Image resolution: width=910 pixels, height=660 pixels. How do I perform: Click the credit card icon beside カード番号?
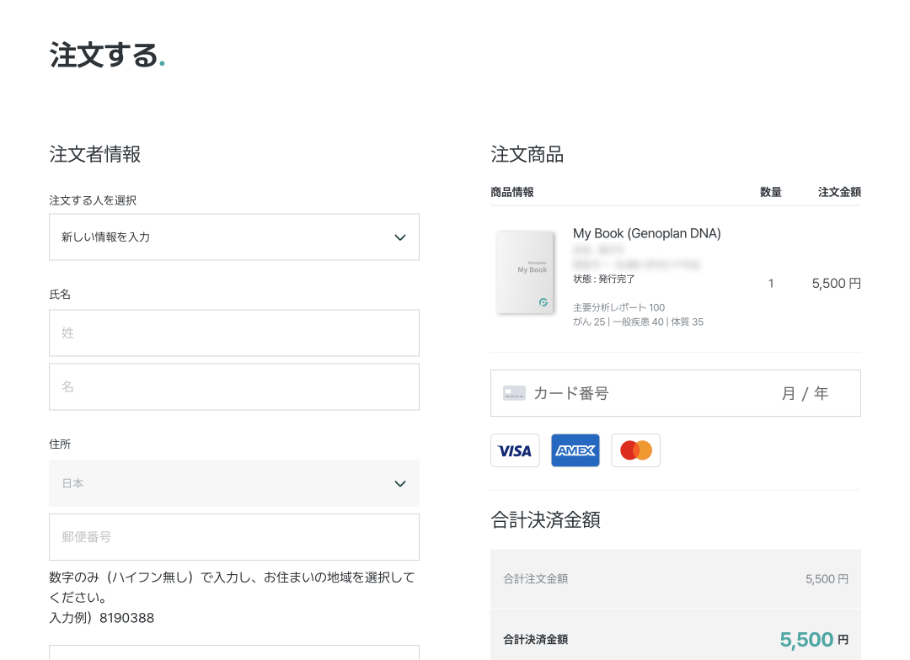514,393
